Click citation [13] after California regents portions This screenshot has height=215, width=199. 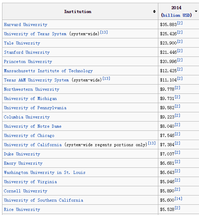click(x=152, y=143)
